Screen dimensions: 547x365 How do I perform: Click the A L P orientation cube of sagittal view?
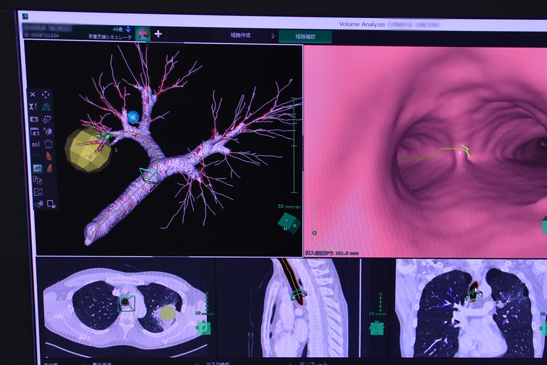(x=377, y=328)
